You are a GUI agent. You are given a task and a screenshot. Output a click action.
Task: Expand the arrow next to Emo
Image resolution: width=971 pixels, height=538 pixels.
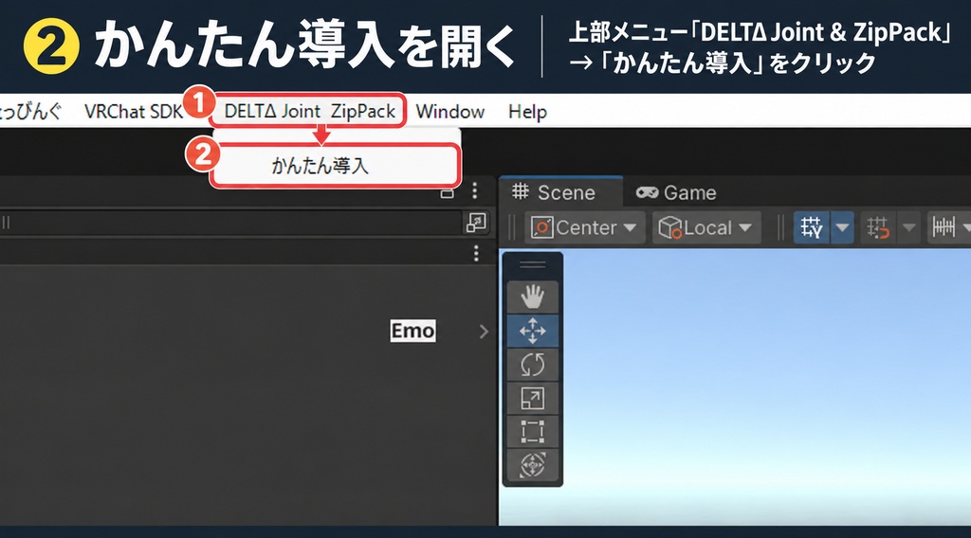(x=484, y=332)
